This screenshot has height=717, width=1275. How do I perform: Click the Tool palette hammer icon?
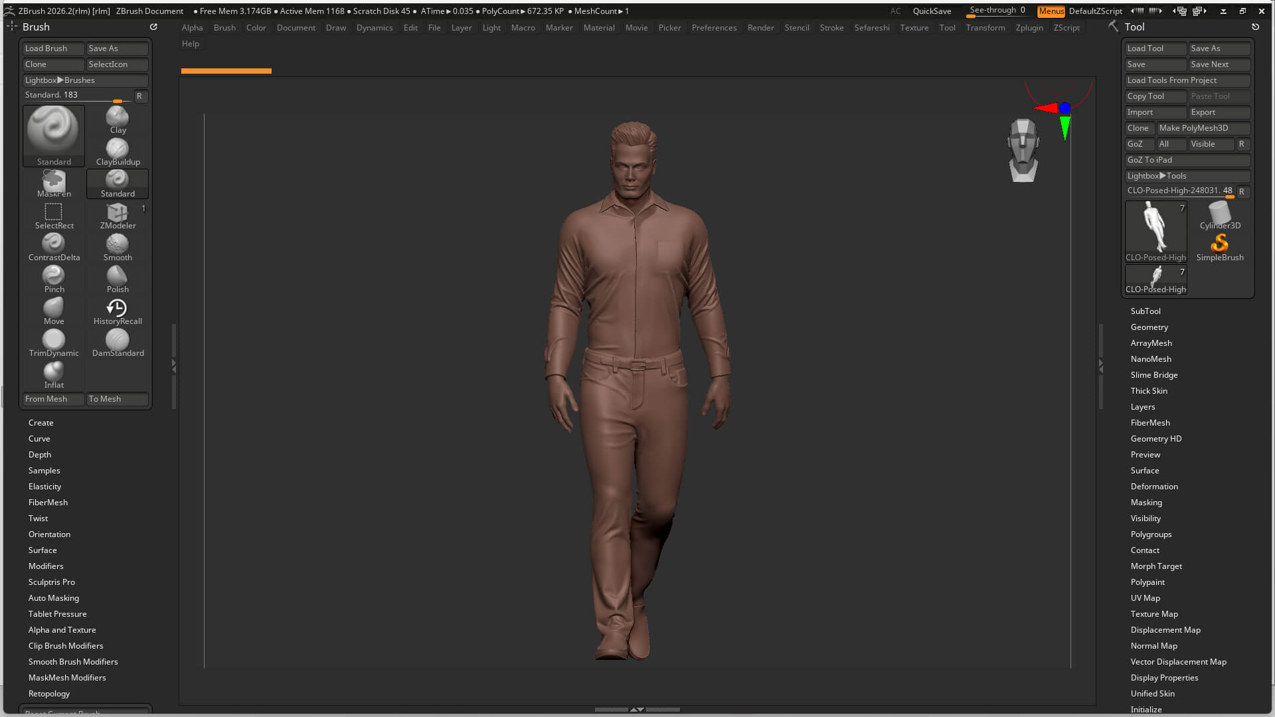tap(1114, 26)
